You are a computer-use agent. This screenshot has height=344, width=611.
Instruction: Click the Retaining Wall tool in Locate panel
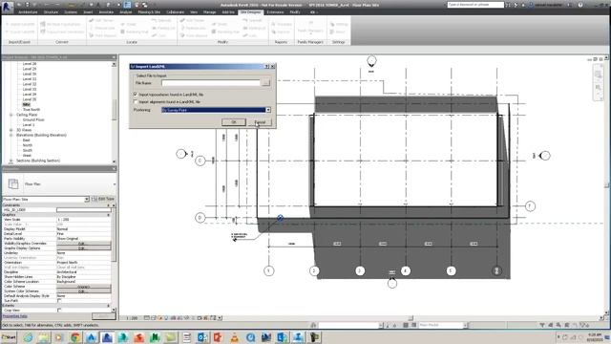pyautogui.click(x=134, y=32)
